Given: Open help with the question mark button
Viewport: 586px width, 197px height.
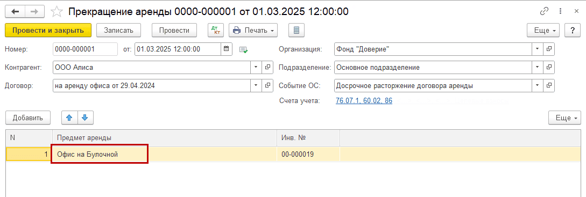Looking at the screenshot, I should pyautogui.click(x=572, y=30).
